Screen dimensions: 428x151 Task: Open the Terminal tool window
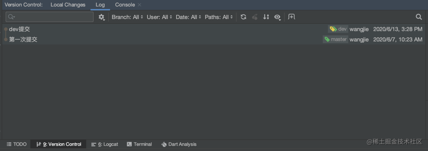pos(139,144)
